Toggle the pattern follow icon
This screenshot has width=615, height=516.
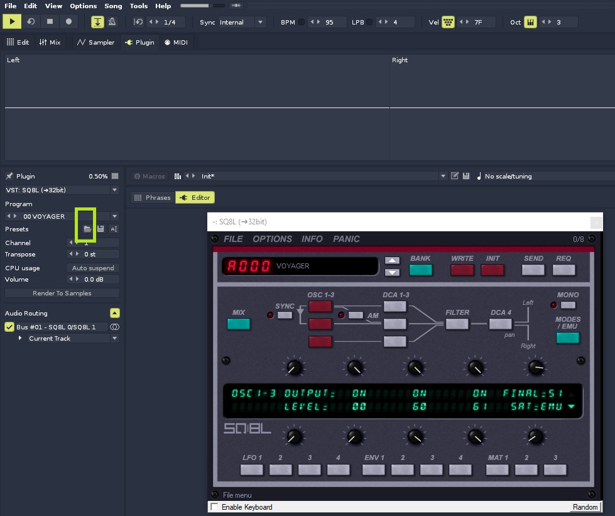coord(97,22)
